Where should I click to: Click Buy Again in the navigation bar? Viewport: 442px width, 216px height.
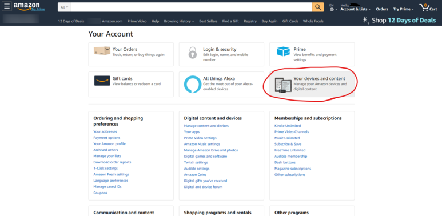(x=269, y=21)
